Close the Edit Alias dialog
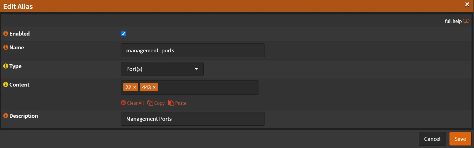This screenshot has width=474, height=148. tap(467, 4)
